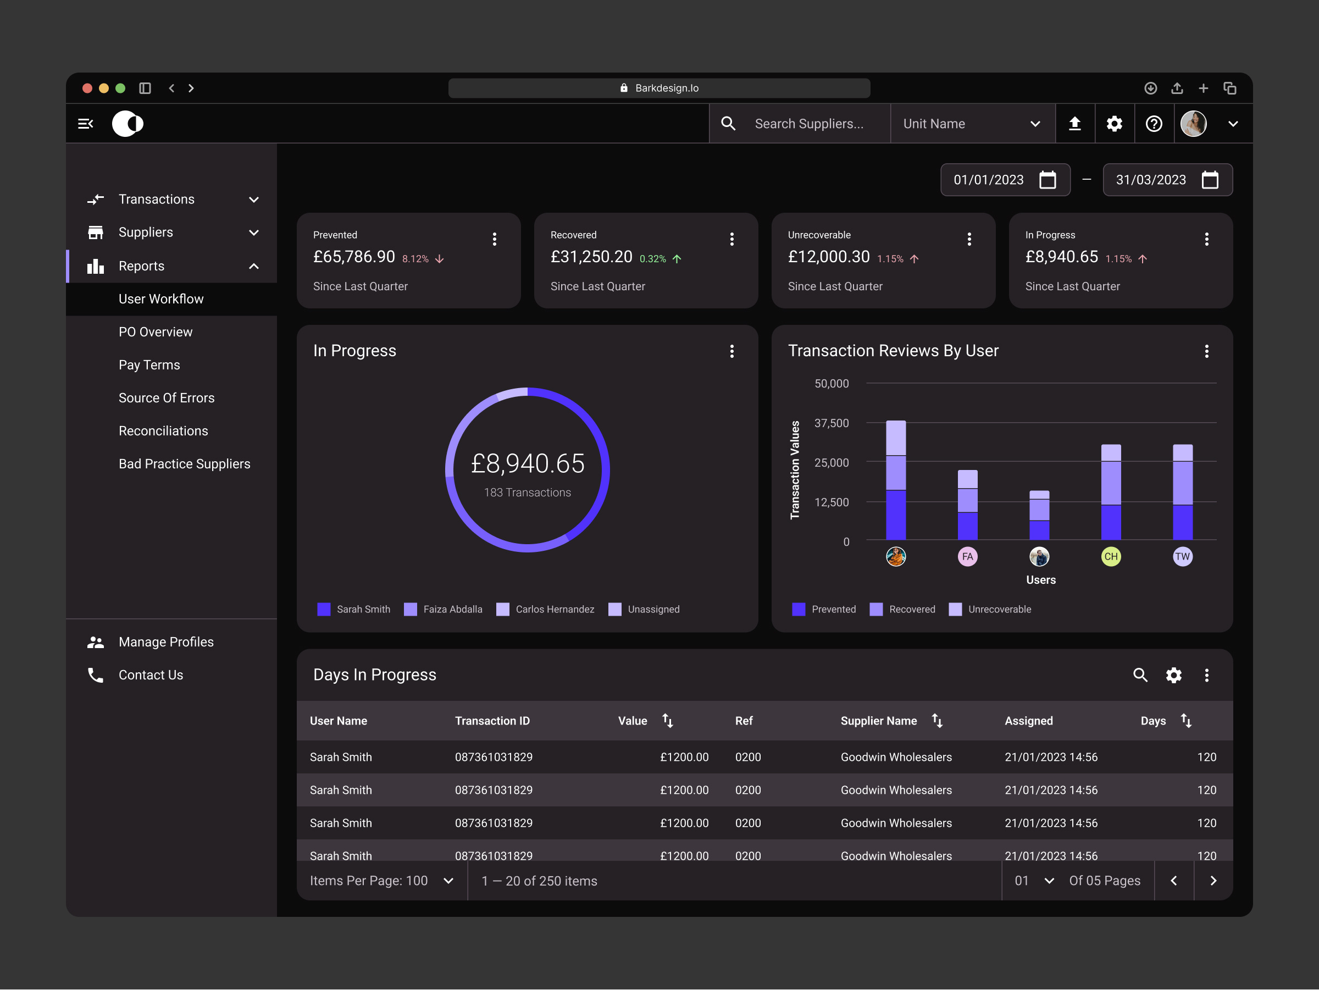Open the Days In Progress table search icon
Image resolution: width=1319 pixels, height=990 pixels.
1141,675
